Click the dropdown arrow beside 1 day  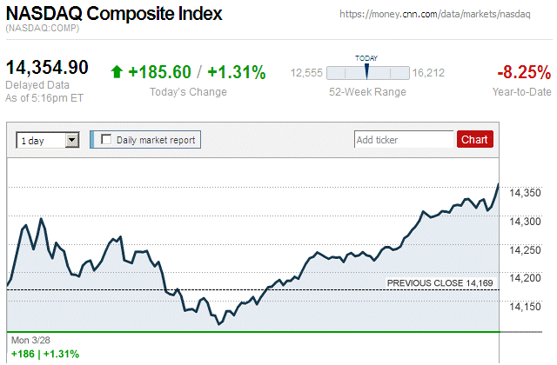tap(72, 139)
